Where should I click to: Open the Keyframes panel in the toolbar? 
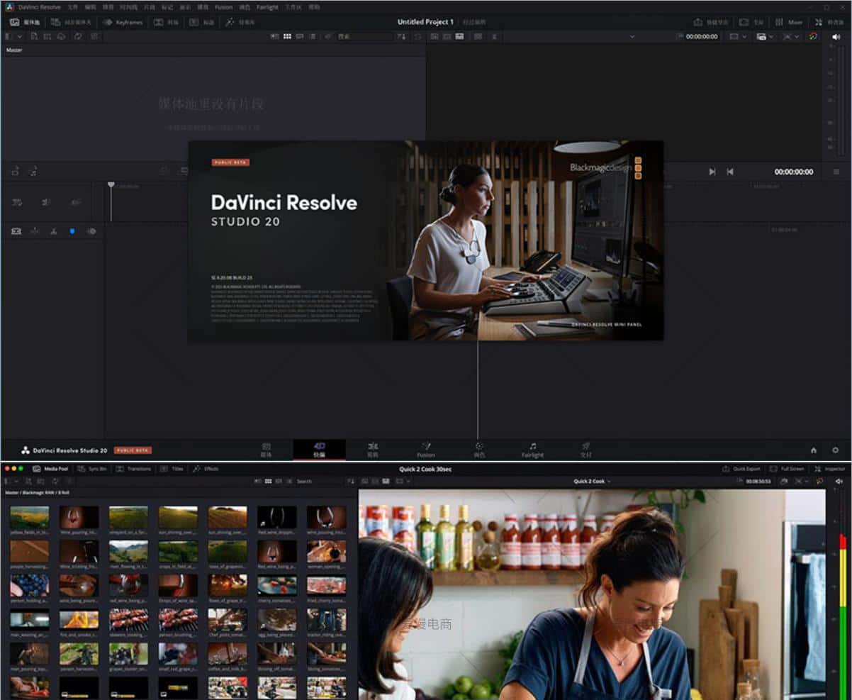[123, 22]
